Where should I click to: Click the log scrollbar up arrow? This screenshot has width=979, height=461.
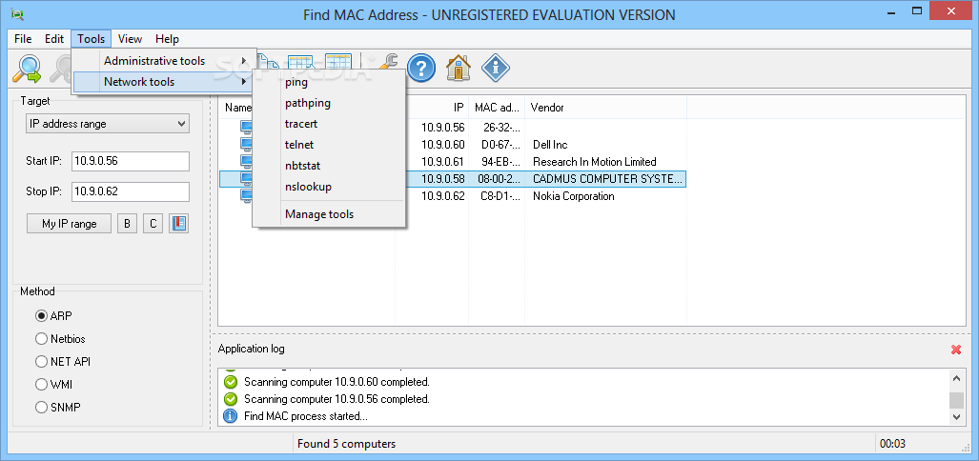pyautogui.click(x=956, y=377)
